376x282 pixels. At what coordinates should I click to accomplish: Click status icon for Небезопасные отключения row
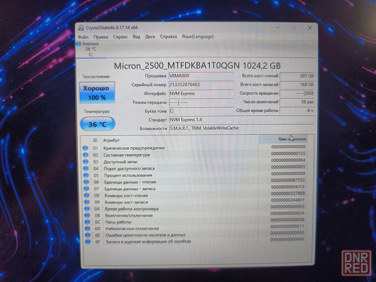(87, 229)
